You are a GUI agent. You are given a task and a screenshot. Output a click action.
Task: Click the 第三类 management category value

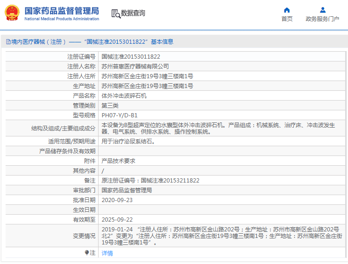110,105
